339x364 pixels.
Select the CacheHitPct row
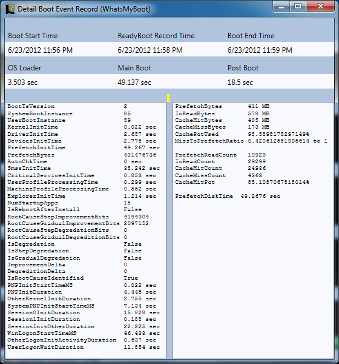click(x=242, y=182)
